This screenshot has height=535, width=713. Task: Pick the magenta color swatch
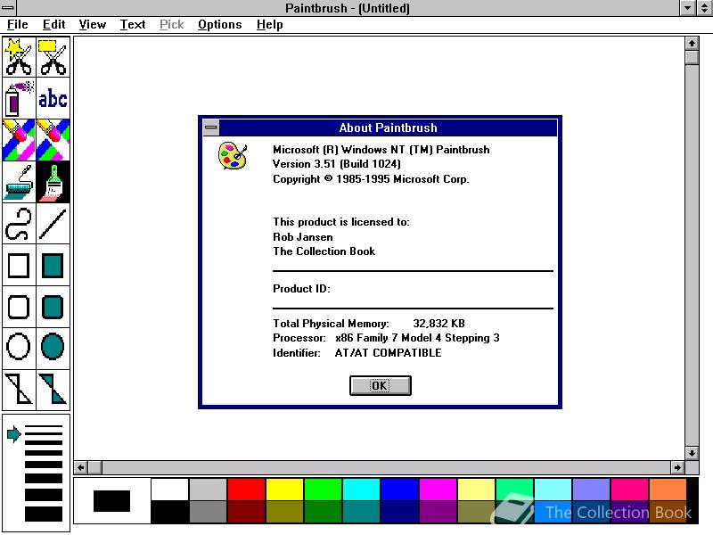click(438, 490)
